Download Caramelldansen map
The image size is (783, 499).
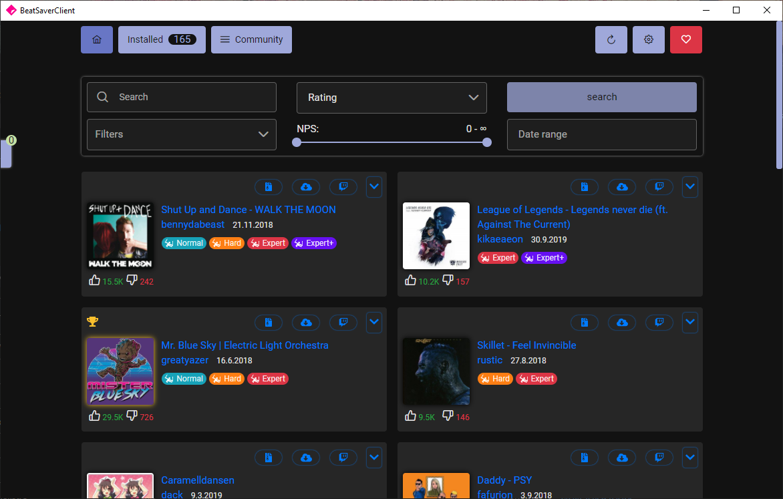[x=306, y=458]
